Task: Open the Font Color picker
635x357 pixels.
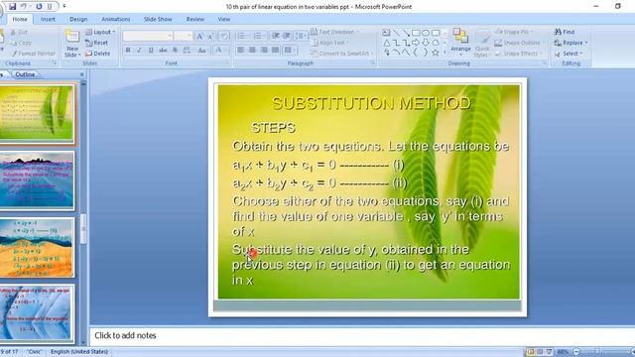Action: (219, 51)
